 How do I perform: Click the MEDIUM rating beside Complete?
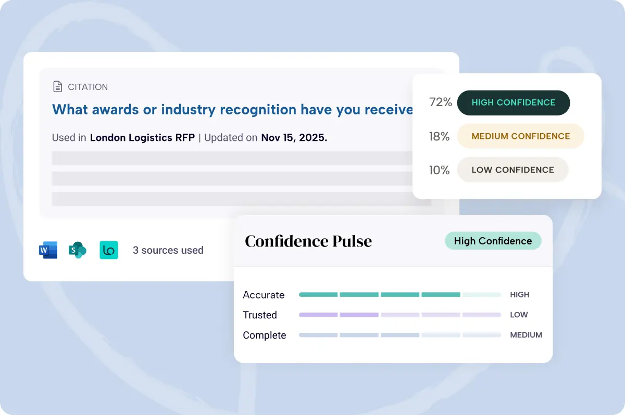(x=526, y=335)
